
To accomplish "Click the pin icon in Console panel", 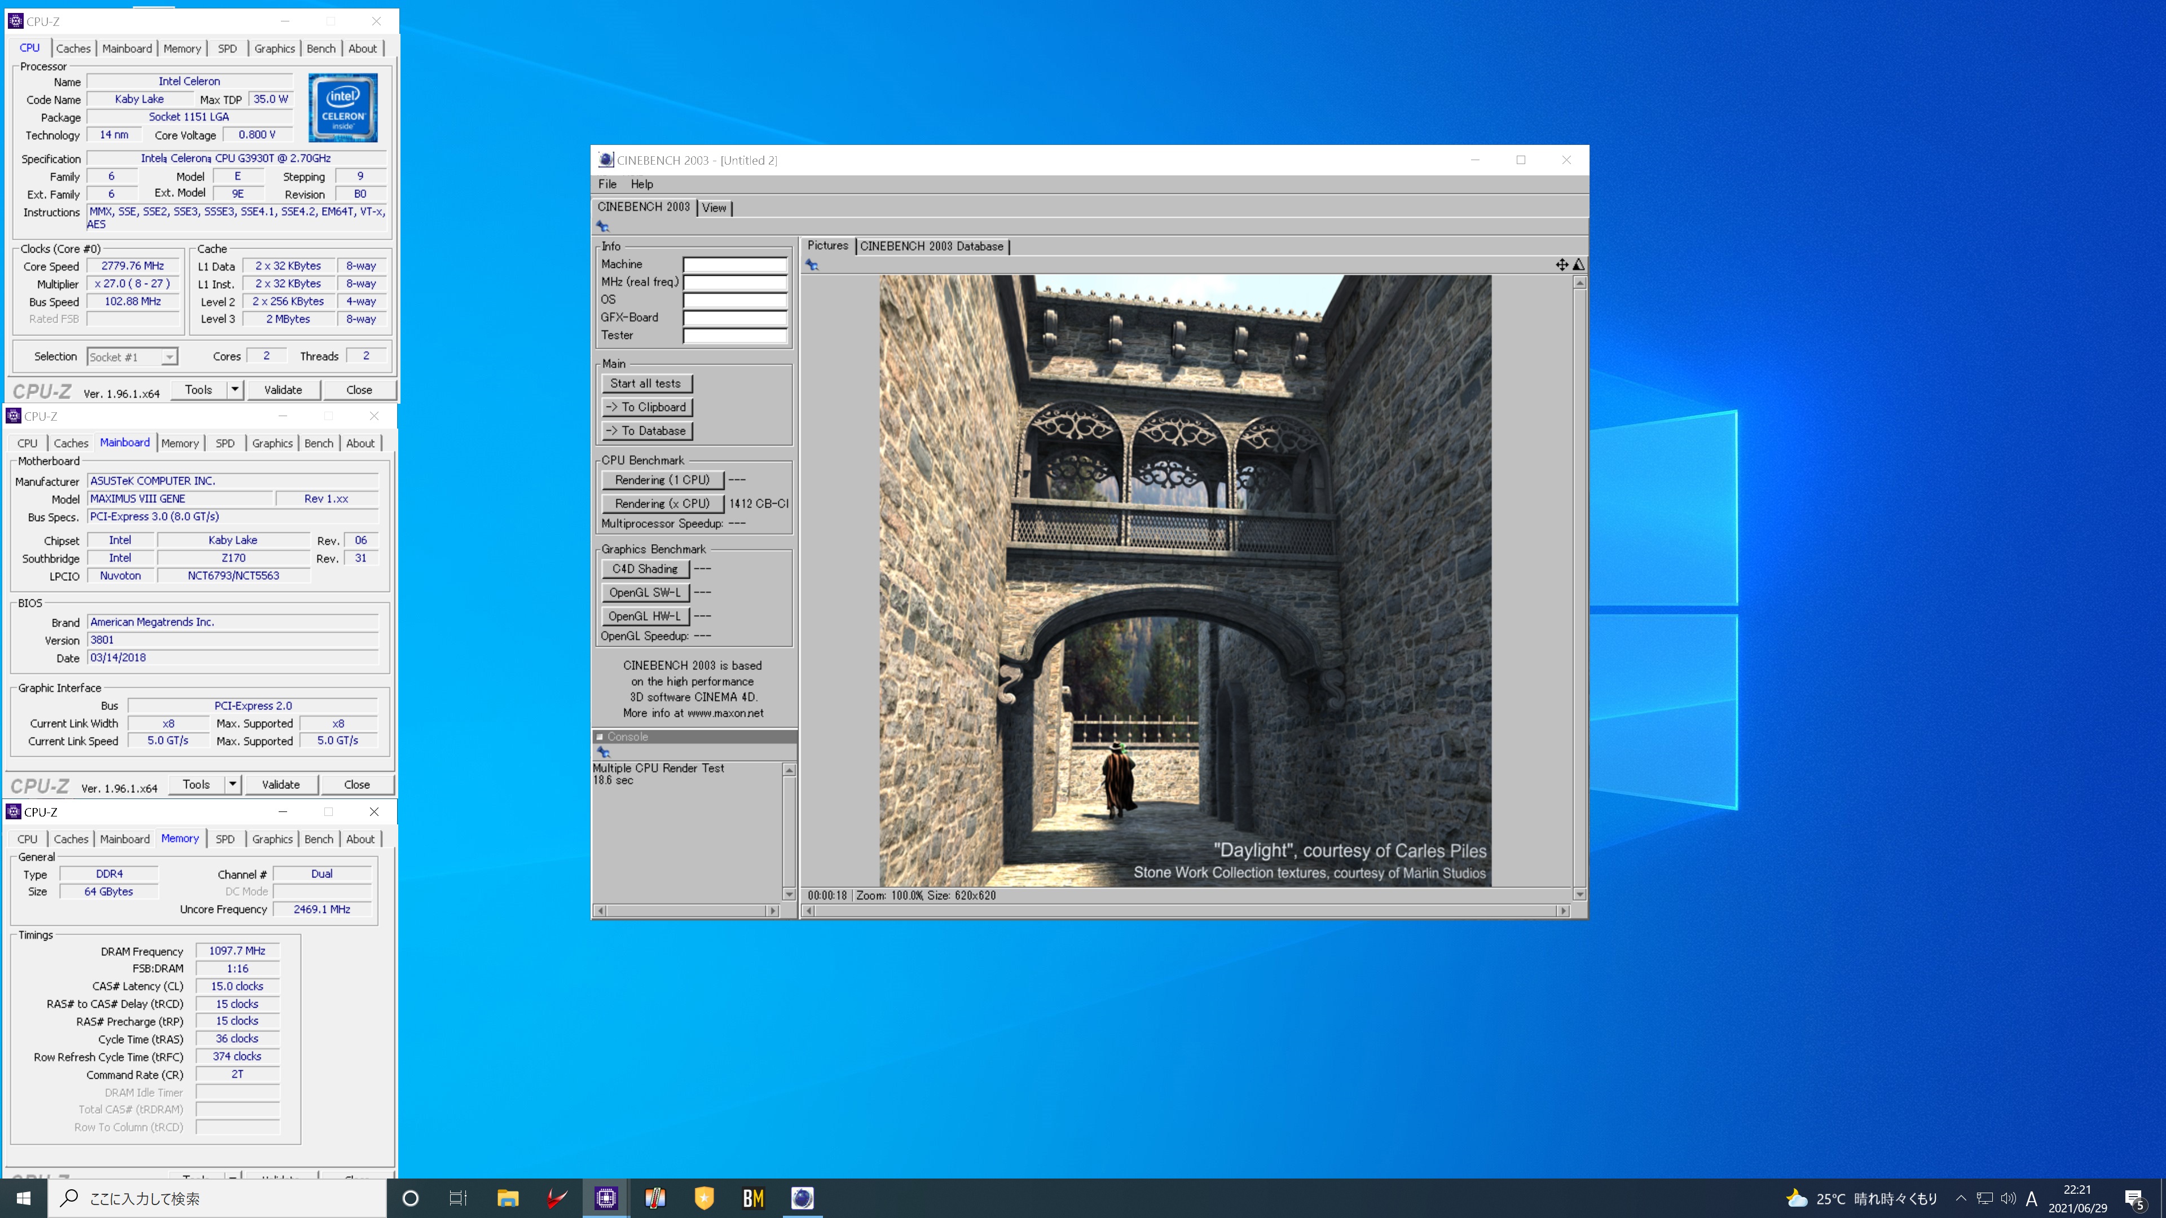I will [x=604, y=752].
